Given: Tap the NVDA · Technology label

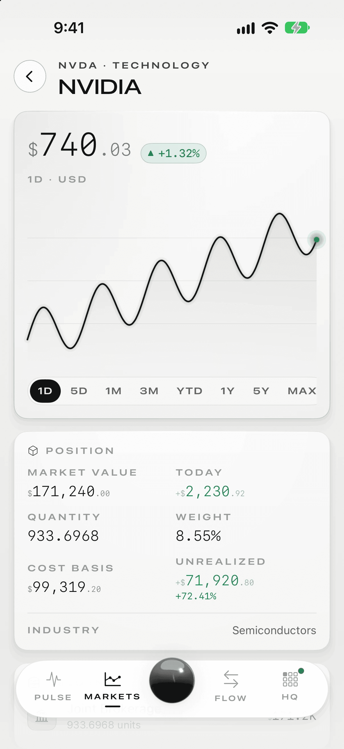Looking at the screenshot, I should tap(134, 65).
